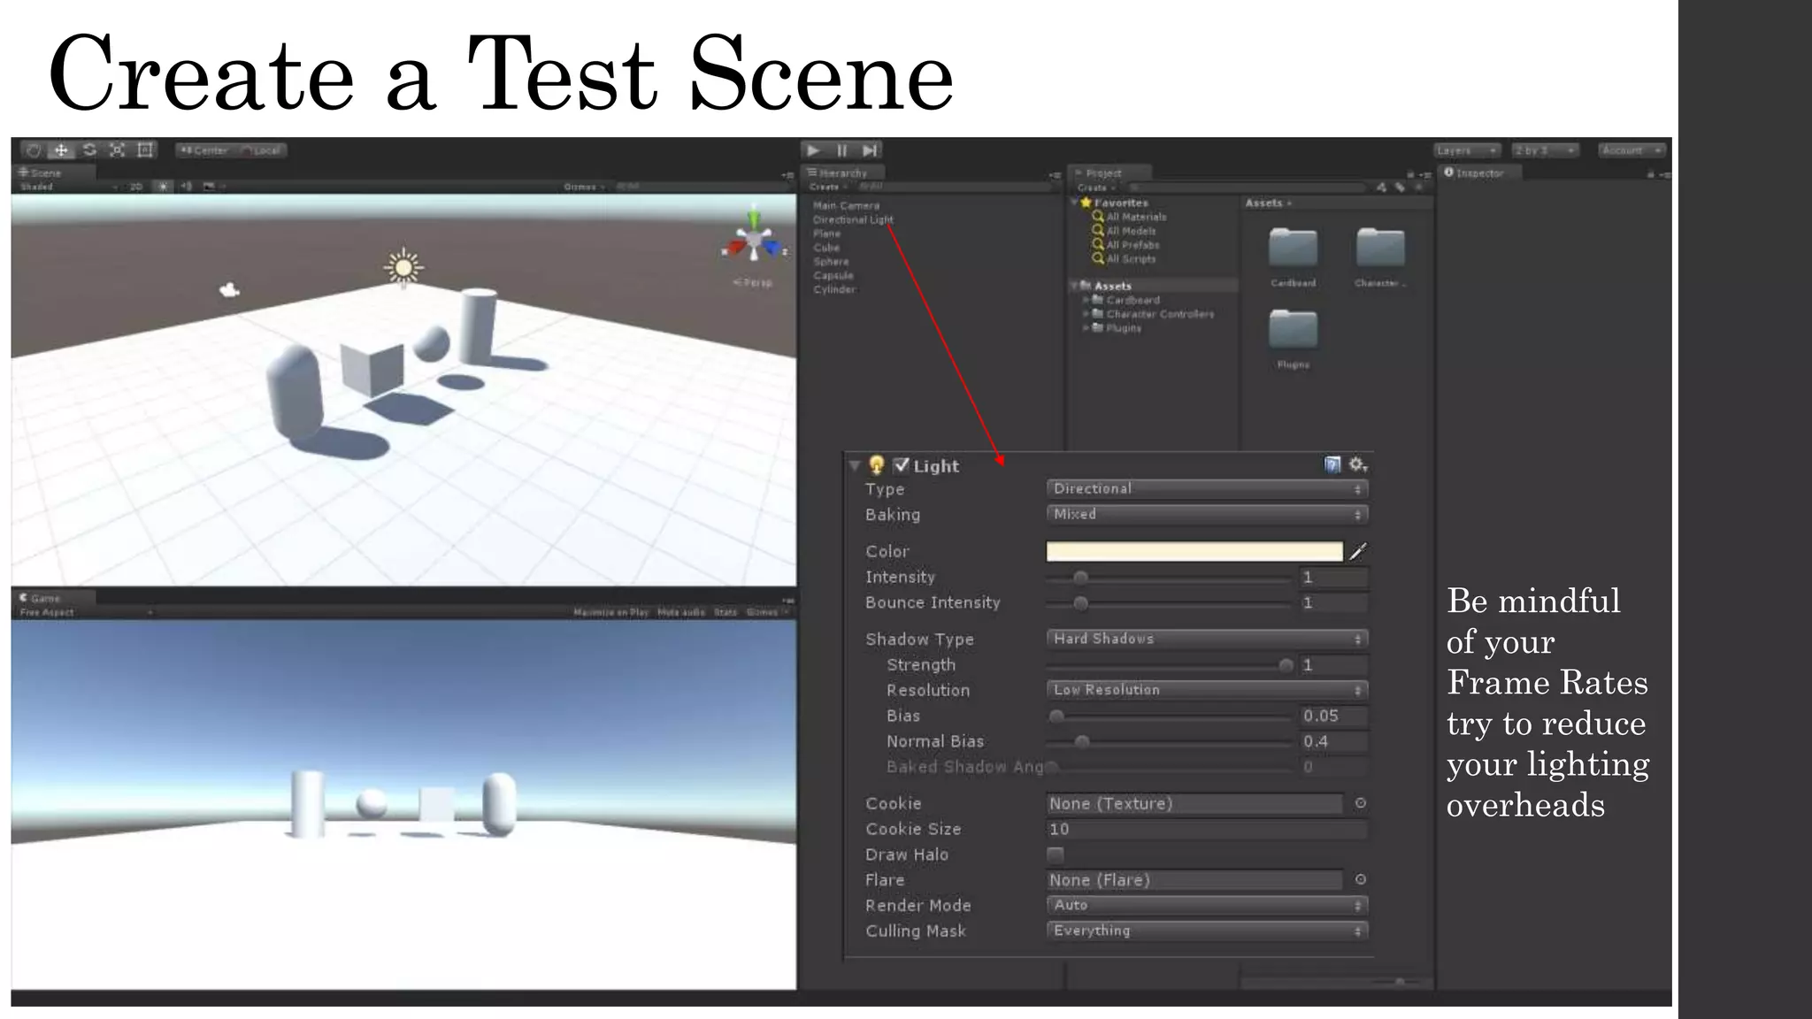Toggle scene audio speaker icon
The image size is (1812, 1019).
(x=187, y=187)
